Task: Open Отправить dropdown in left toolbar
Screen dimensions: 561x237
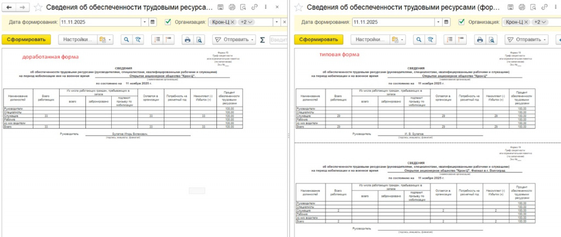Action: click(x=234, y=39)
